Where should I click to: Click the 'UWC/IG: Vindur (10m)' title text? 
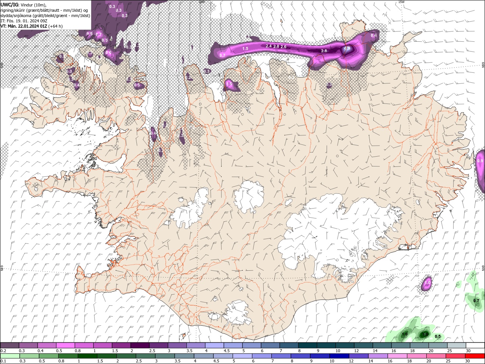[23, 5]
